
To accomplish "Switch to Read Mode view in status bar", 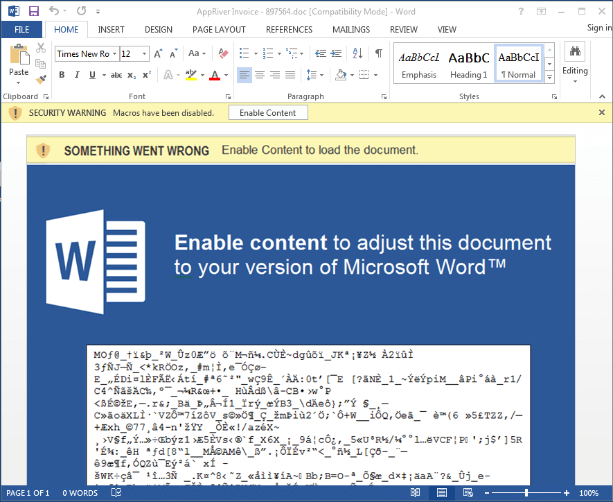I will 415,492.
